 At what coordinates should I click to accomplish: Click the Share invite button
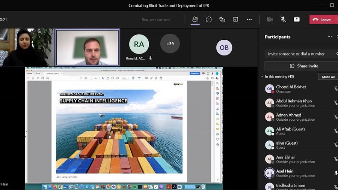pos(303,66)
